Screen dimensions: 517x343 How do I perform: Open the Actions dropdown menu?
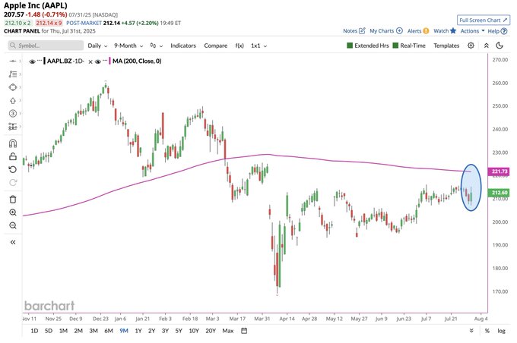(472, 31)
